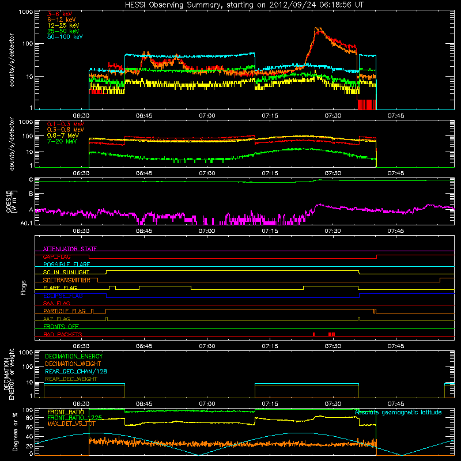Select the GAP_FLAG label

coord(56,256)
